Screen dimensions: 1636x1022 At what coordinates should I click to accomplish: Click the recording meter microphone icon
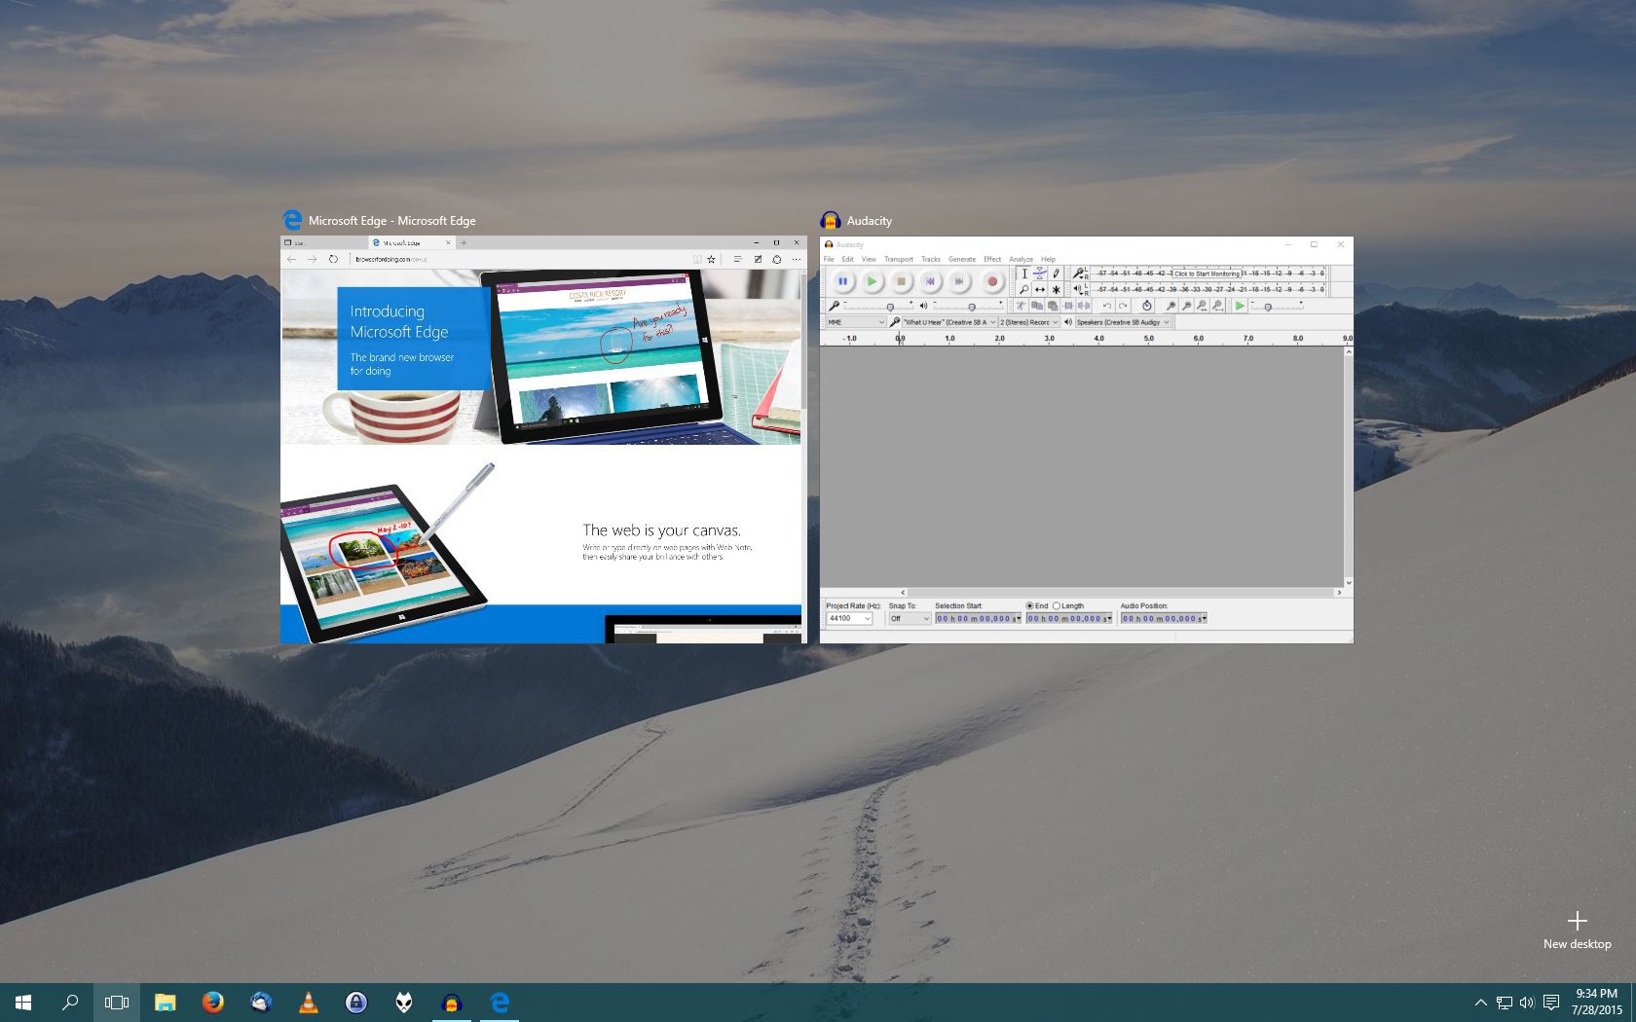pos(1079,274)
